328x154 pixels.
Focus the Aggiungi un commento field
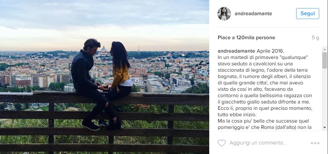(x=258, y=143)
